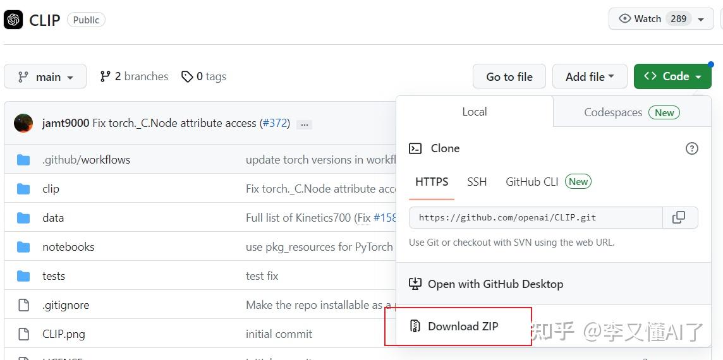Click the OpenAI repository logo
This screenshot has height=360, width=723.
coord(13,20)
